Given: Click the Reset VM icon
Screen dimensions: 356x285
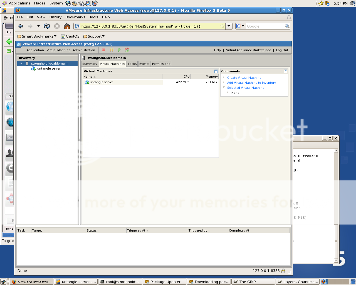Looking at the screenshot, I should coord(127,50).
